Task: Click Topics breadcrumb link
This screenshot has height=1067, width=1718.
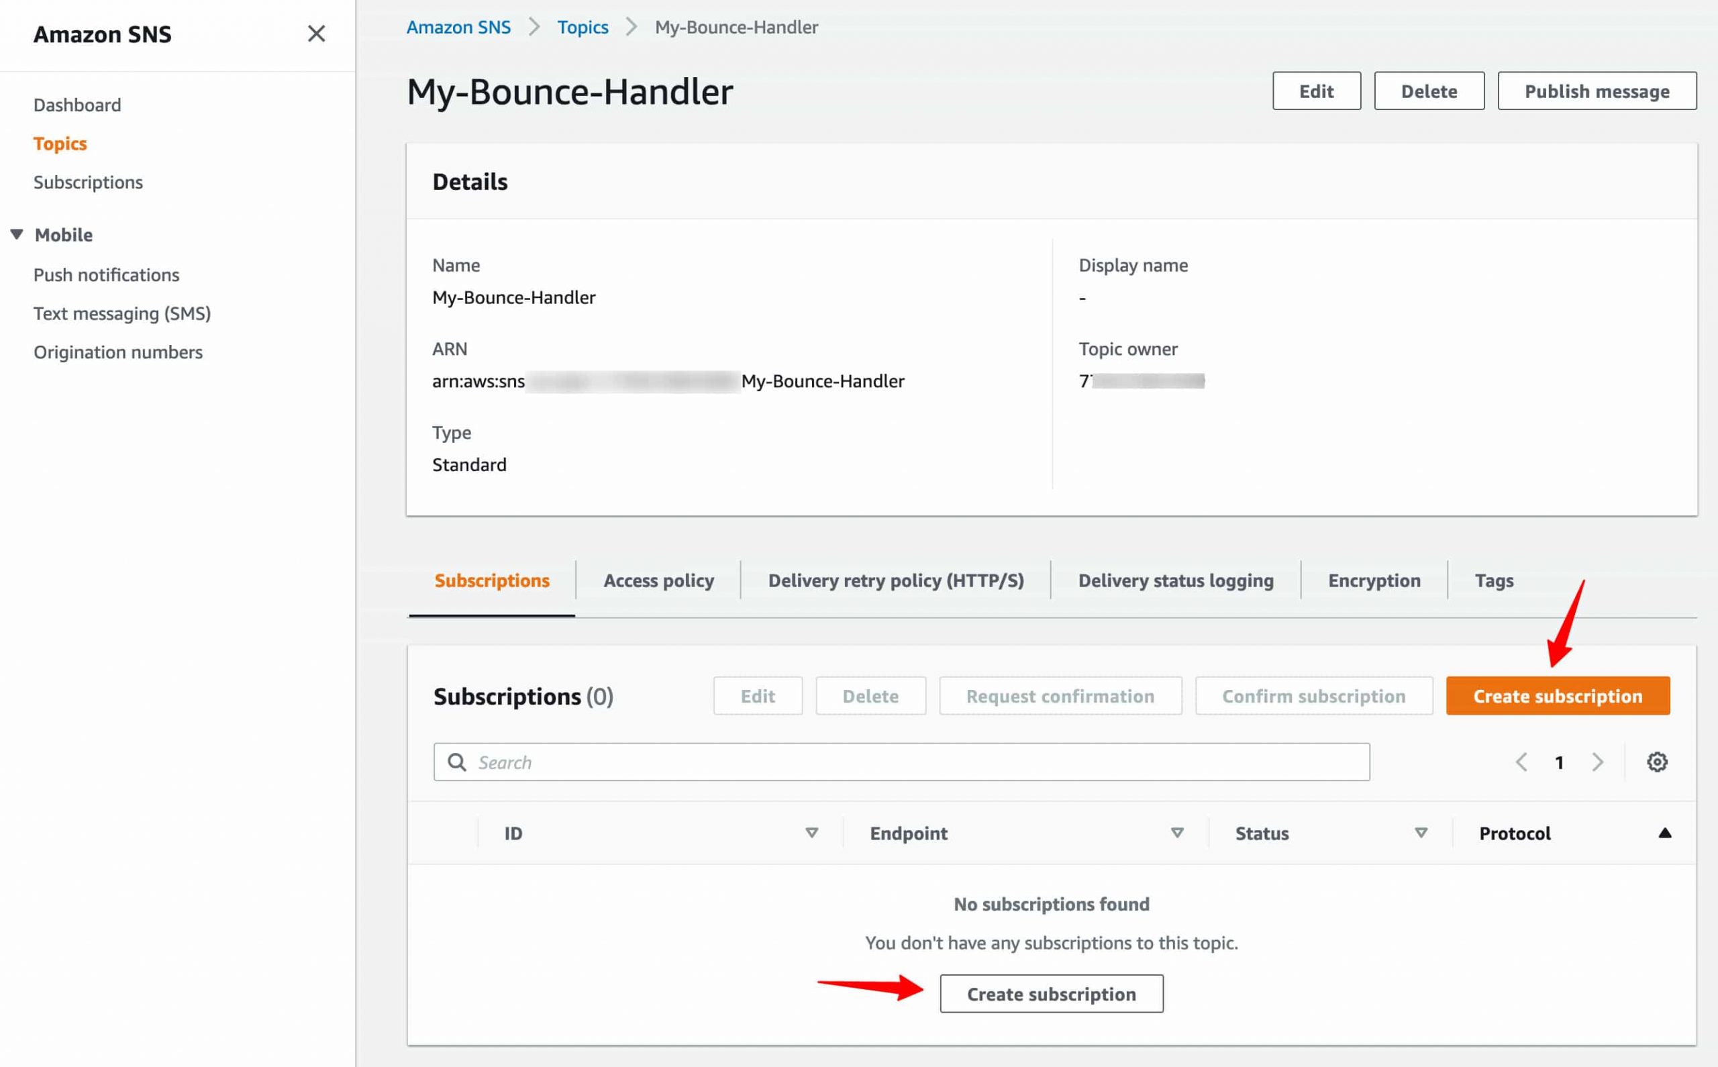Action: click(x=583, y=28)
